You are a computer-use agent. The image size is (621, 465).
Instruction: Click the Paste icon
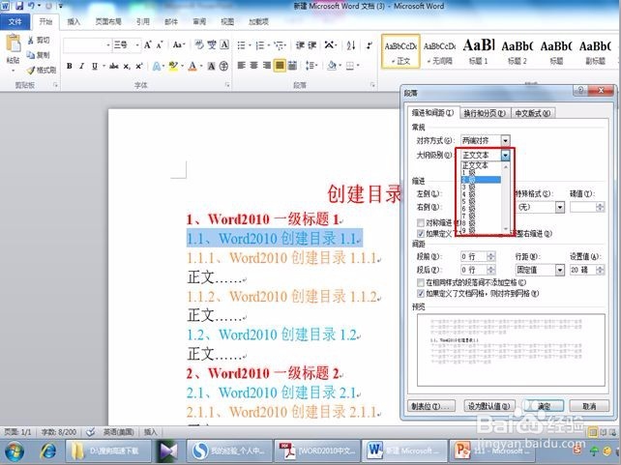pyautogui.click(x=14, y=44)
